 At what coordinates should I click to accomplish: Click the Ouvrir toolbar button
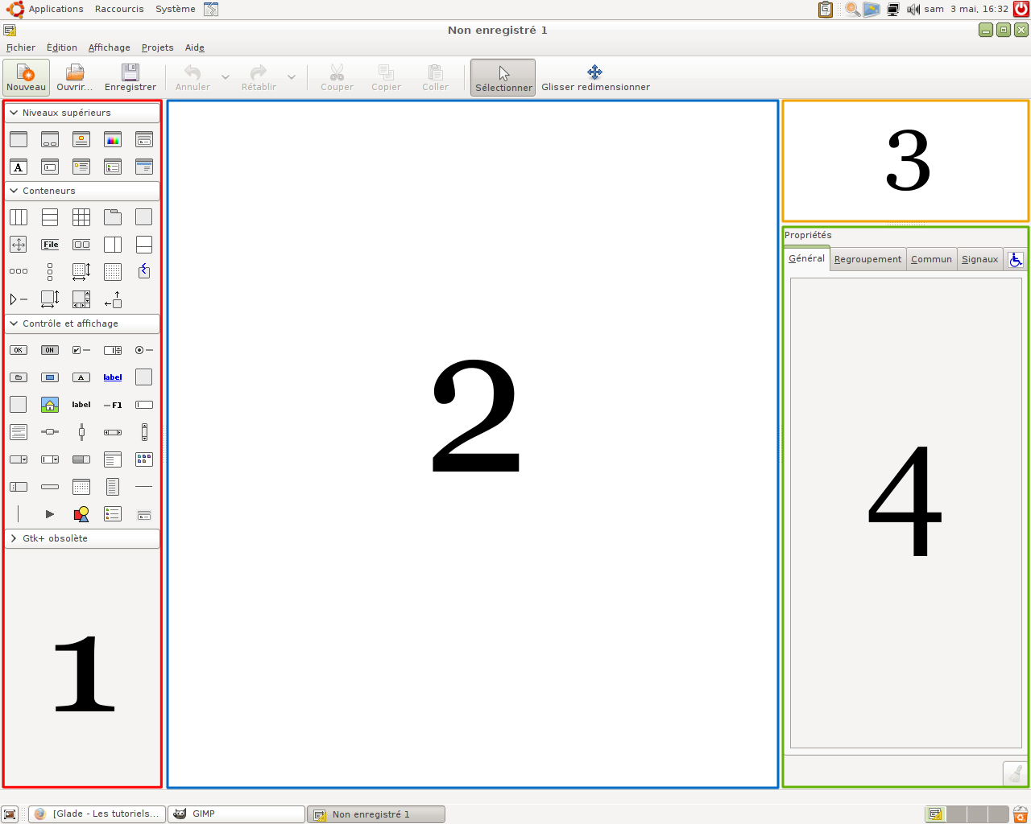[x=75, y=78]
